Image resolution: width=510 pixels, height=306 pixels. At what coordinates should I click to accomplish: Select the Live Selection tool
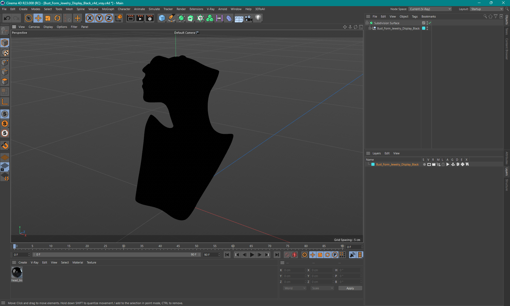coord(28,18)
